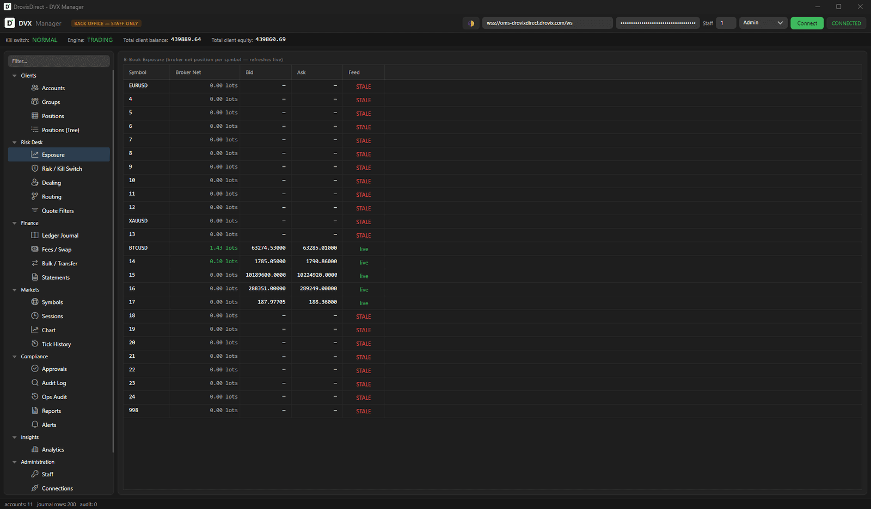The height and width of the screenshot is (509, 871).
Task: Click the Risk / Kill Switch shield icon
Action: (35, 169)
